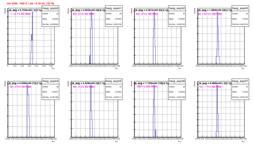Select Std Dev value 0.0001186
This screenshot has width=253, height=146.
click(x=180, y=97)
